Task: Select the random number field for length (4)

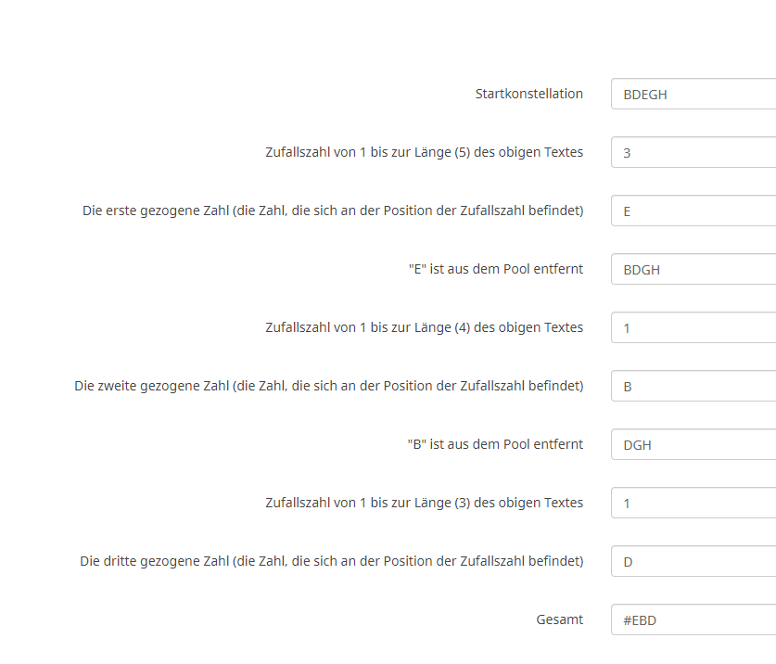Action: [x=693, y=328]
